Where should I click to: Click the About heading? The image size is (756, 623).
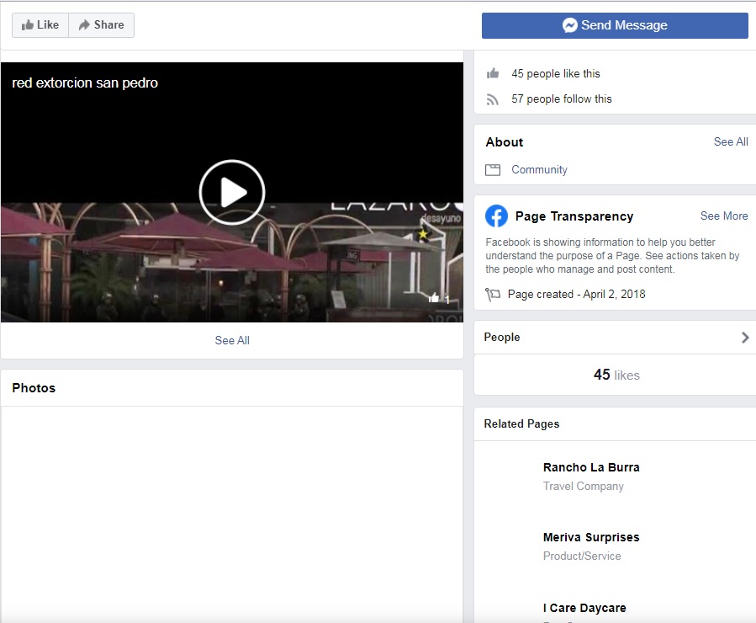coord(505,142)
